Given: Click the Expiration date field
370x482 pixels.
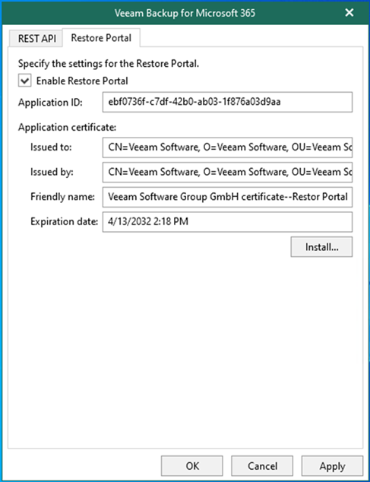Looking at the screenshot, I should coord(227,222).
